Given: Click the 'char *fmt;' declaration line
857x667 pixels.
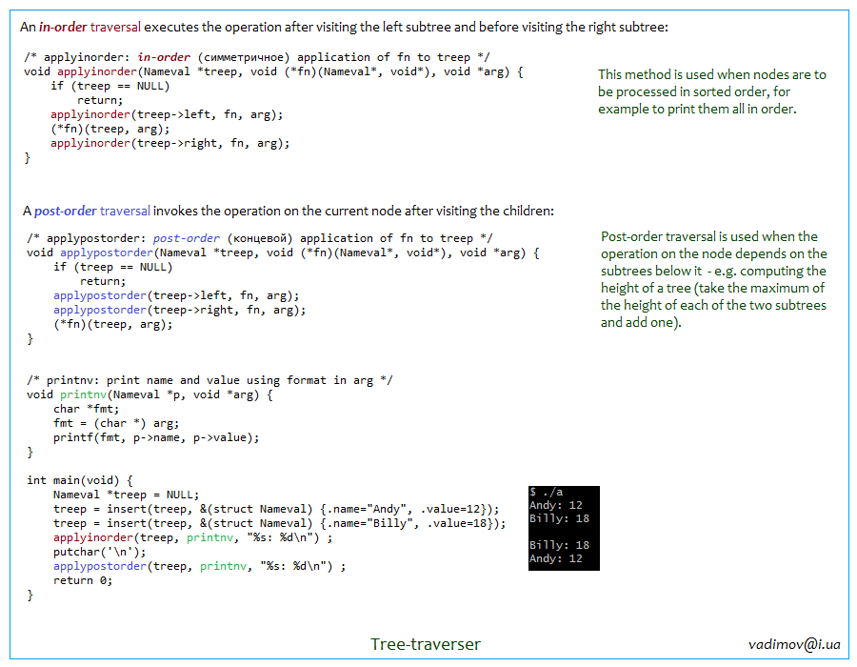Looking at the screenshot, I should click(x=86, y=409).
